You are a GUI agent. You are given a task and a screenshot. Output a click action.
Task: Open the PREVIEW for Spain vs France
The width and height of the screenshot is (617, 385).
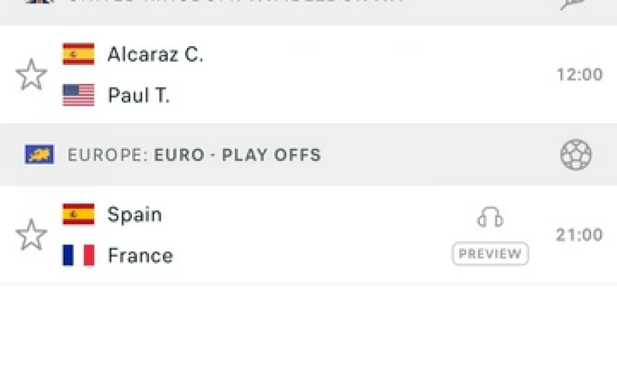[490, 254]
